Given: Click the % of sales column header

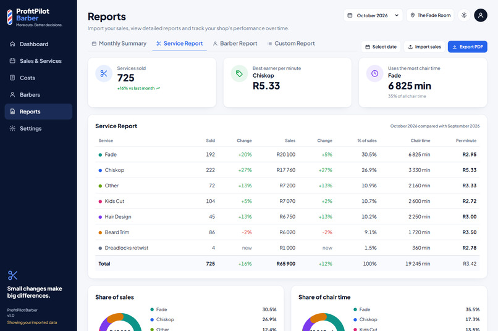Looking at the screenshot, I should 367,141.
